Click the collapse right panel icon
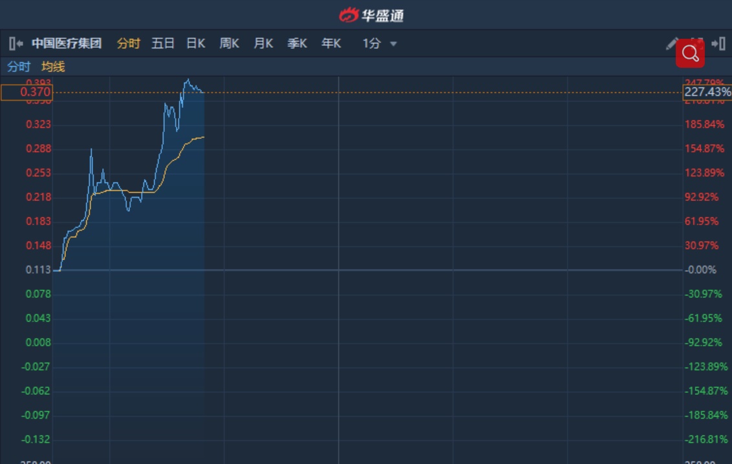Image resolution: width=732 pixels, height=464 pixels. [718, 44]
